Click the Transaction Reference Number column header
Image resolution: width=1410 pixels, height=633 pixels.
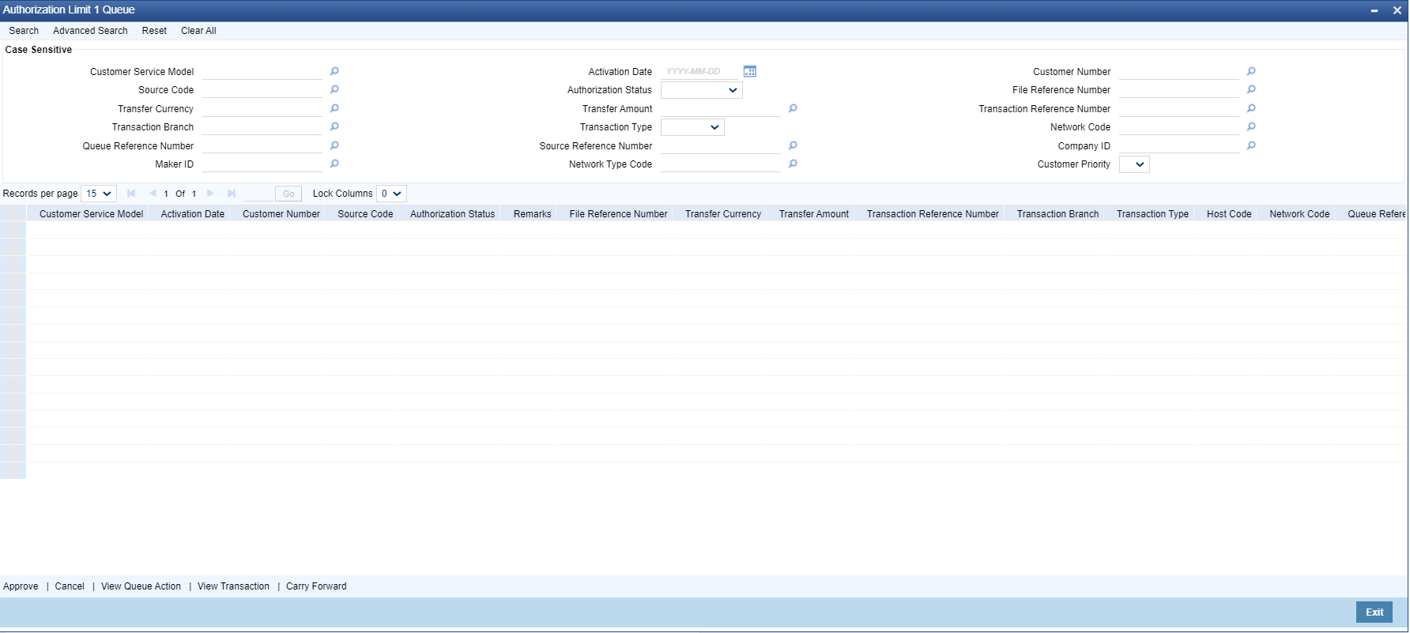coord(933,214)
